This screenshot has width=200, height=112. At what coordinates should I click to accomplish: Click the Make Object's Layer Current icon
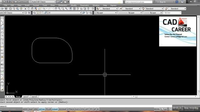coord(83,13)
